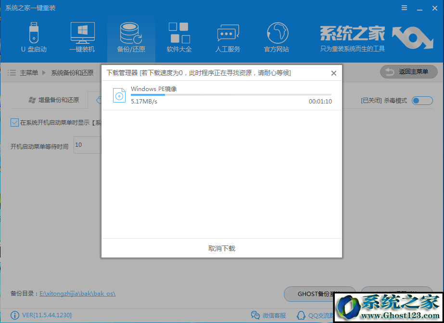Switch to 增量备份和还原 tab
444x323 pixels.
[x=54, y=100]
